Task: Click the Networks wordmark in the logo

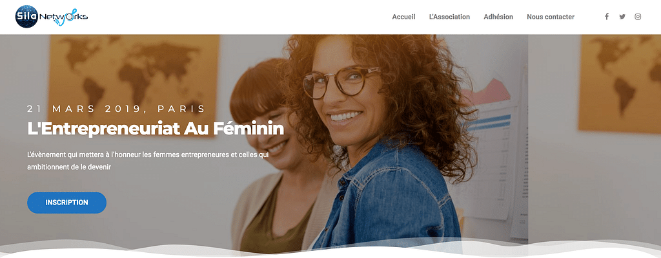Action: point(64,17)
